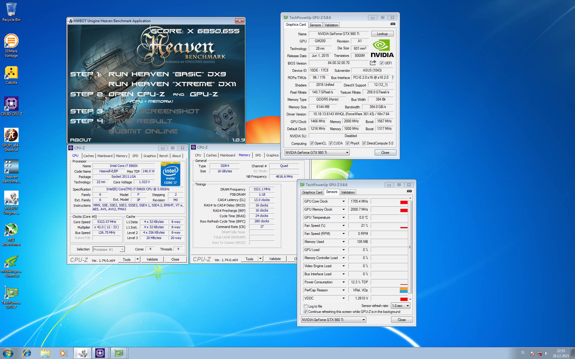Image resolution: width=575 pixels, height=359 pixels.
Task: Open Validation tab in top GPU-Z
Action: 331,25
